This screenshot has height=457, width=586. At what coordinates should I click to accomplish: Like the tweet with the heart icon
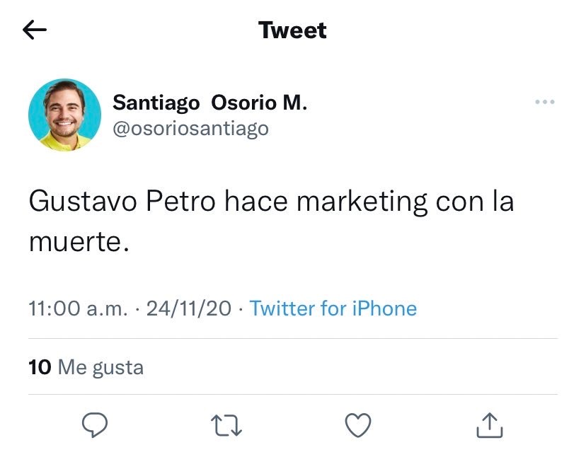pyautogui.click(x=358, y=424)
